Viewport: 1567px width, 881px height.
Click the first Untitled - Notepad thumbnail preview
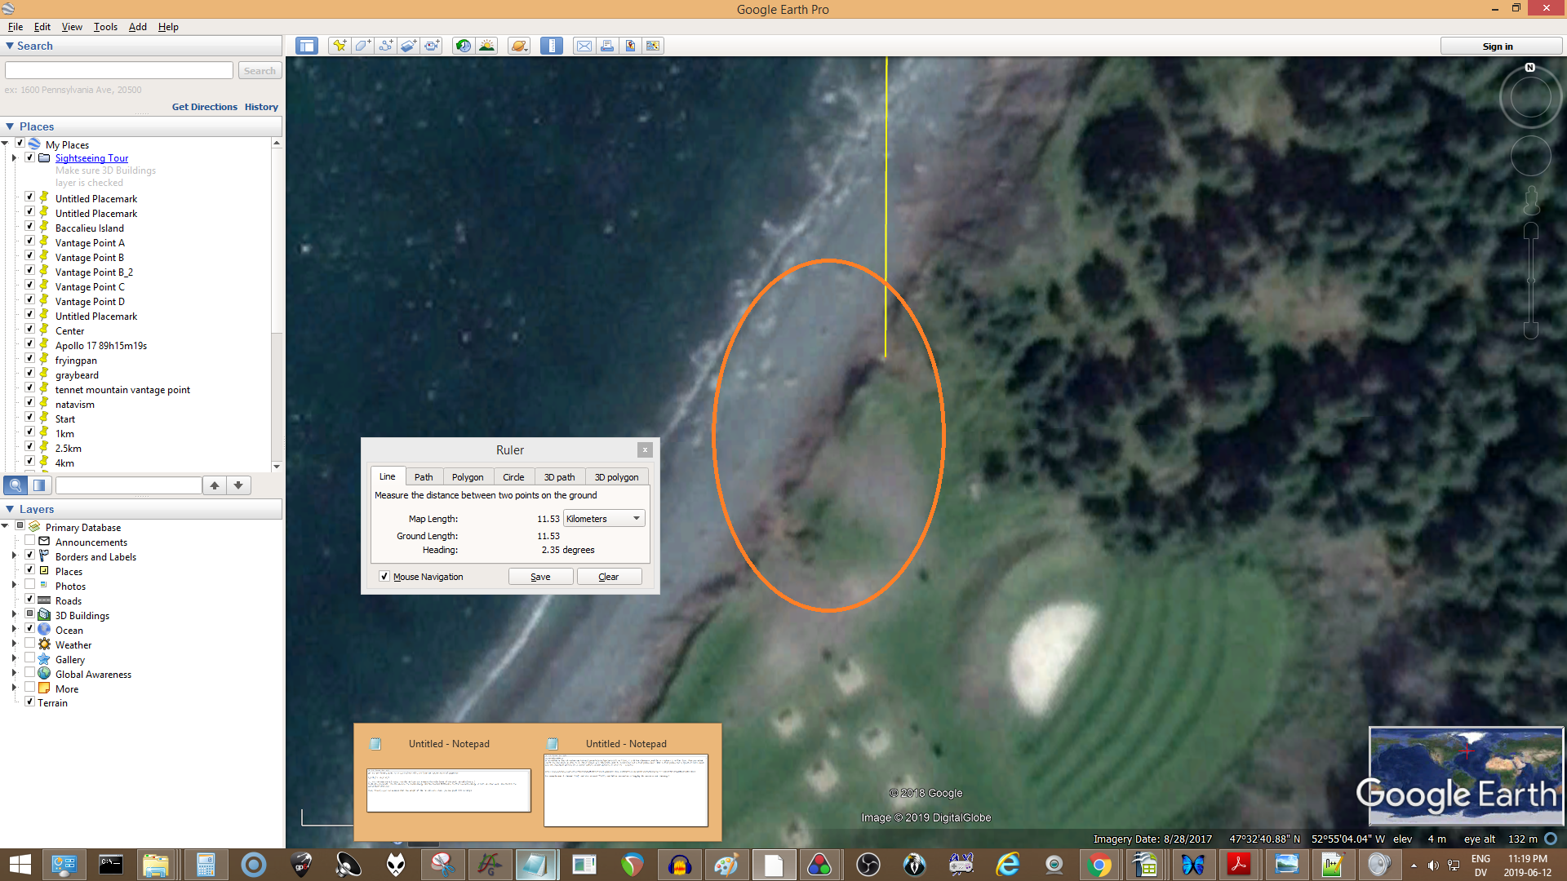tap(449, 790)
